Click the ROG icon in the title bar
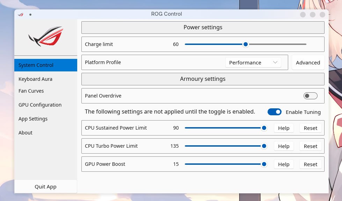The height and width of the screenshot is (201, 342). [21, 14]
